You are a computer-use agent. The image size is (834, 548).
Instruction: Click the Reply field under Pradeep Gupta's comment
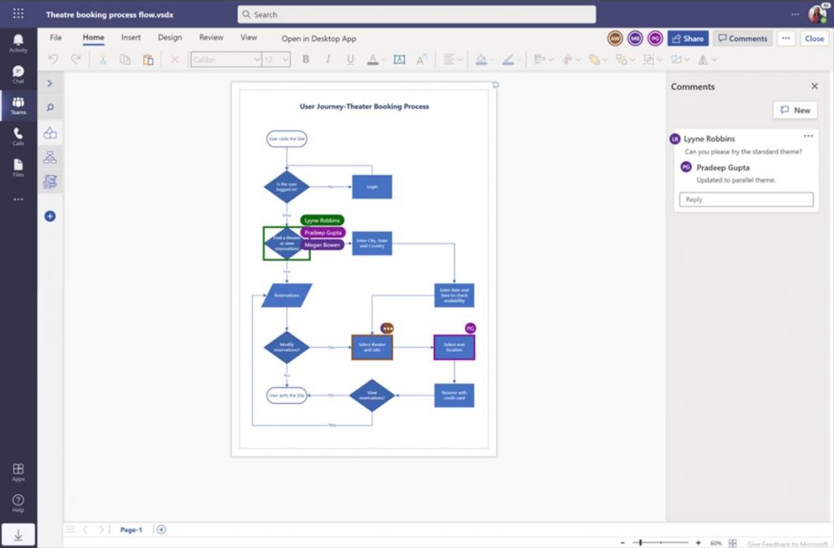pyautogui.click(x=745, y=199)
